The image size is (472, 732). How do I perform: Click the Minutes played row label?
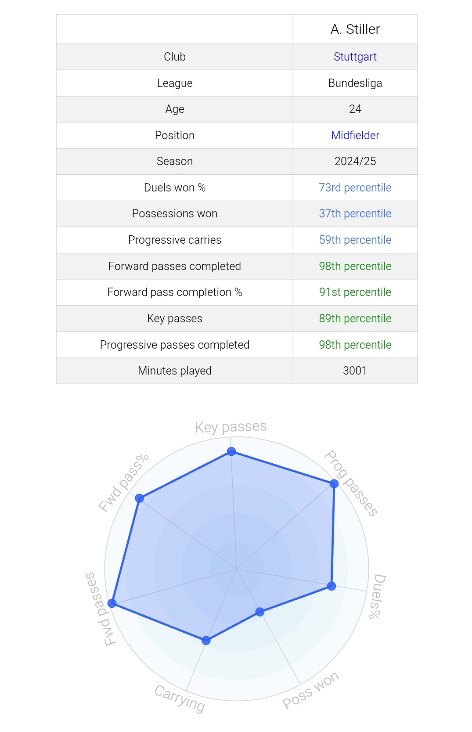[x=175, y=371]
